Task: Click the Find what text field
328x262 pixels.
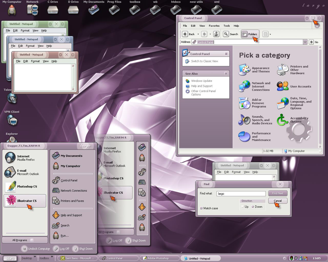Action: (x=241, y=194)
